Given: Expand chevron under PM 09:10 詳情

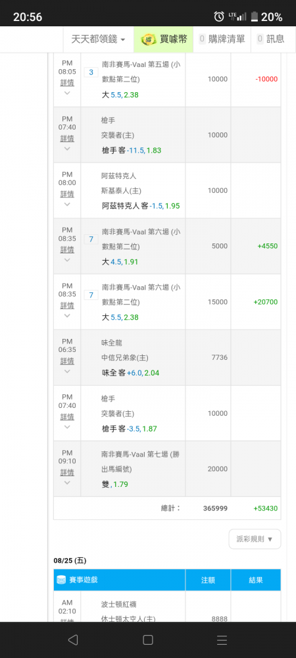Looking at the screenshot, I should (67, 482).
